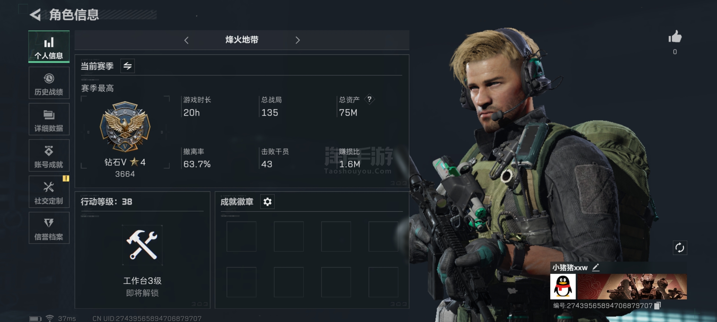717x322 pixels.
Task: Open the 烽火地带 mode selector
Action: tap(242, 40)
